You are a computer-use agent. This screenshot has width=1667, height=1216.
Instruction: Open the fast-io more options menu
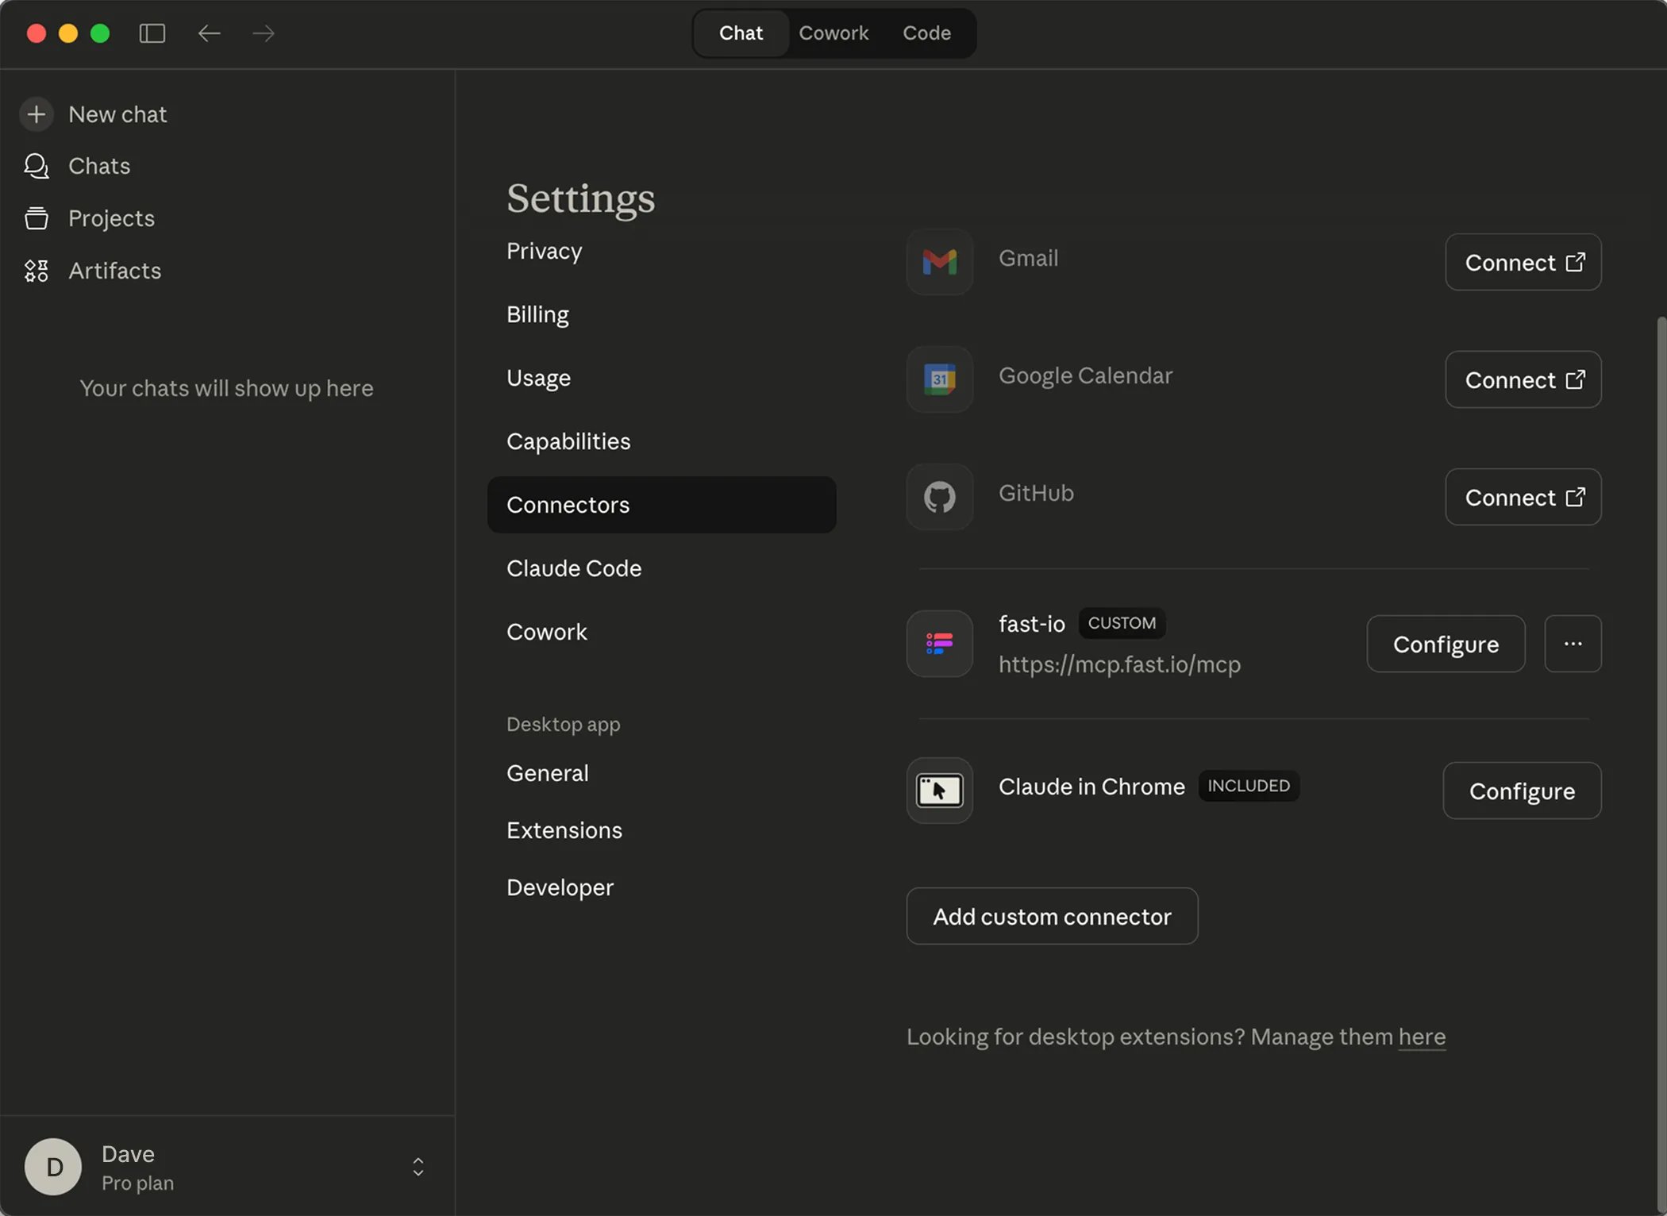[x=1573, y=644]
